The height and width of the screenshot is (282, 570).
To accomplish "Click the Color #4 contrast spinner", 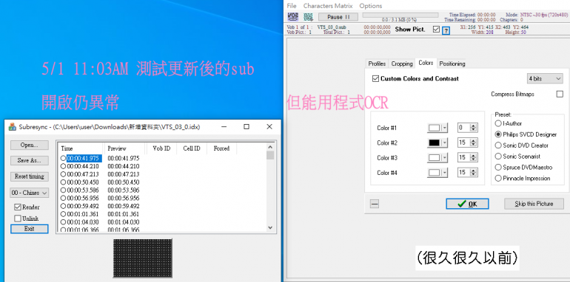I will [473, 173].
